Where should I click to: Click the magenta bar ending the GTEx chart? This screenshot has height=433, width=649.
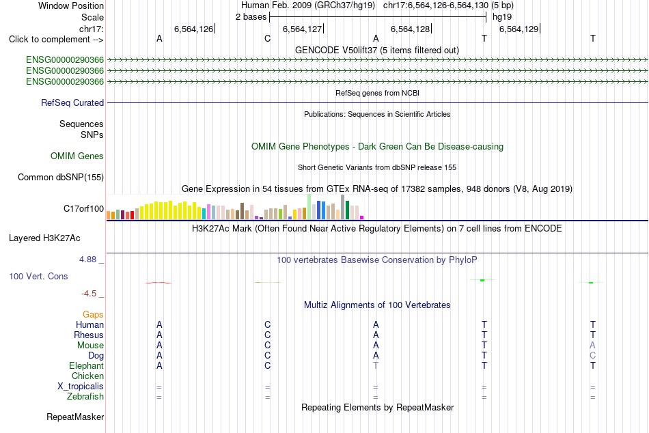362,217
